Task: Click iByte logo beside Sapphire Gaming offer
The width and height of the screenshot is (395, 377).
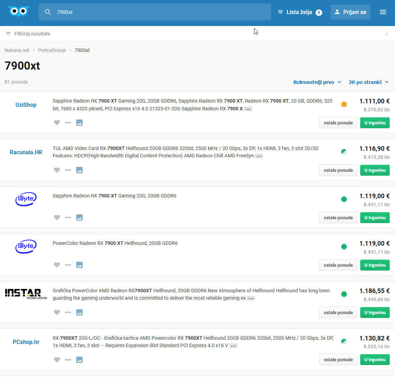Action: (x=26, y=199)
